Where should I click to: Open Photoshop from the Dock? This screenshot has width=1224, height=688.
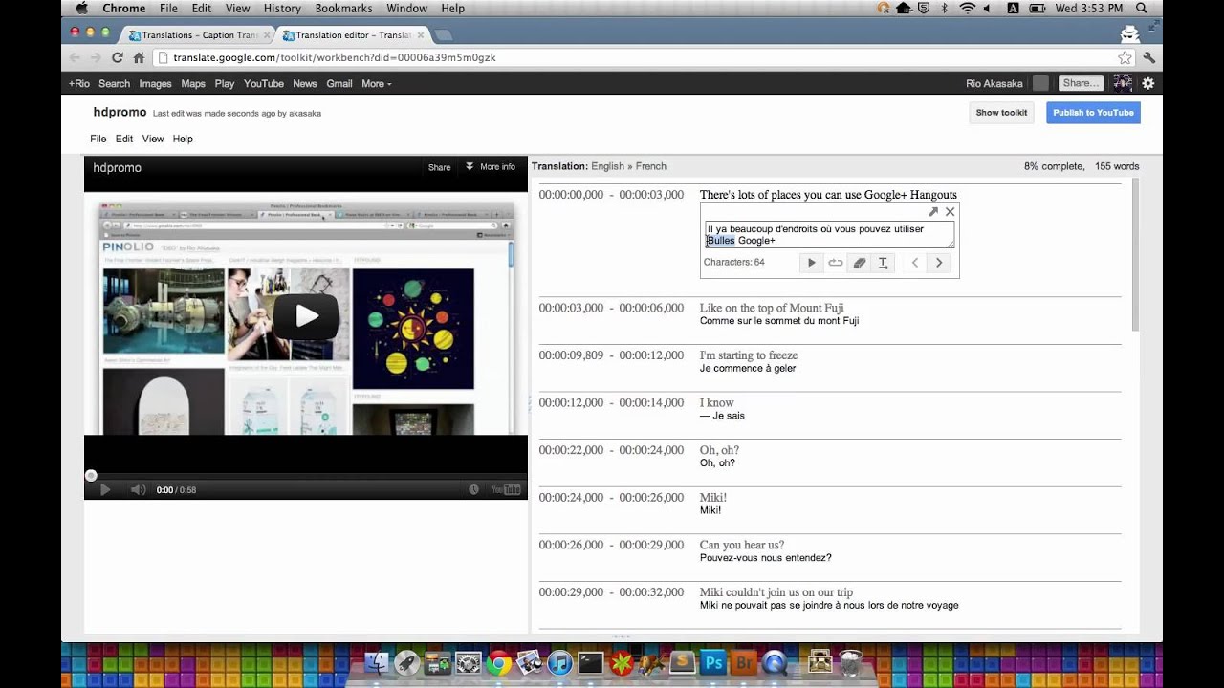click(713, 661)
